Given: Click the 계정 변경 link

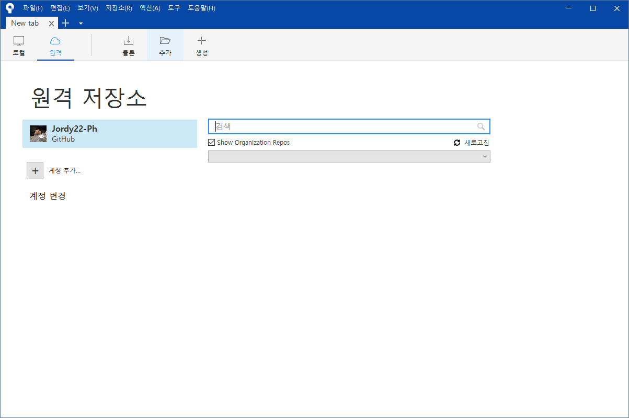Looking at the screenshot, I should coord(48,196).
